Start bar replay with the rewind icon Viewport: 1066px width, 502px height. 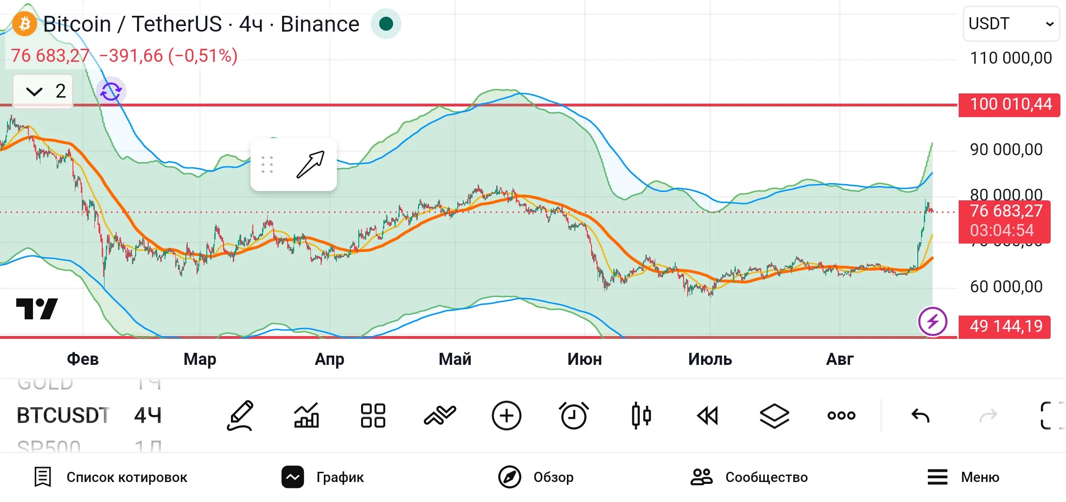708,415
